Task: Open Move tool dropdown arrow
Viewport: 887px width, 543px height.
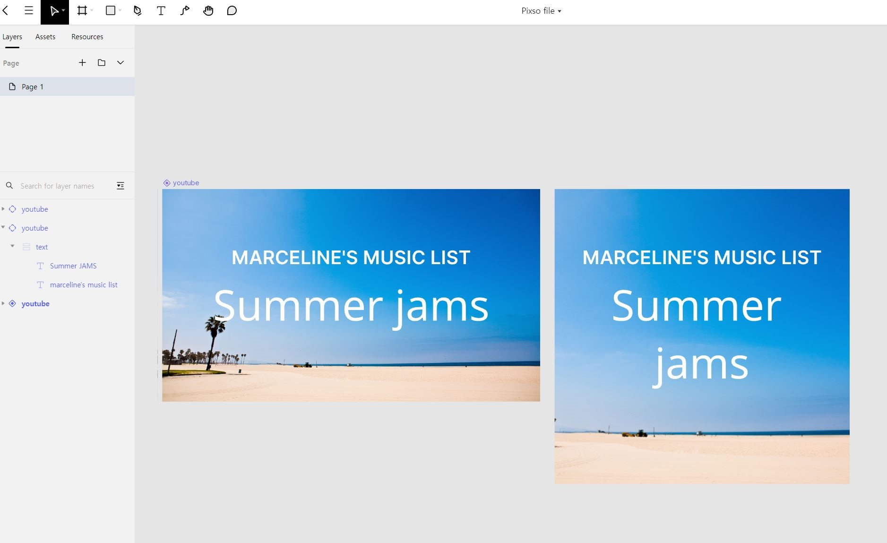Action: [x=63, y=10]
